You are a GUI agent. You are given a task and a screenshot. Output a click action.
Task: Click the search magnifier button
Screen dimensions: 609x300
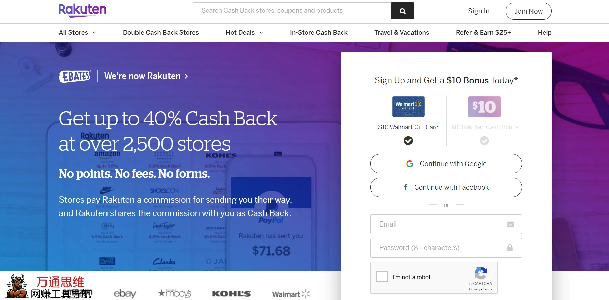(402, 11)
